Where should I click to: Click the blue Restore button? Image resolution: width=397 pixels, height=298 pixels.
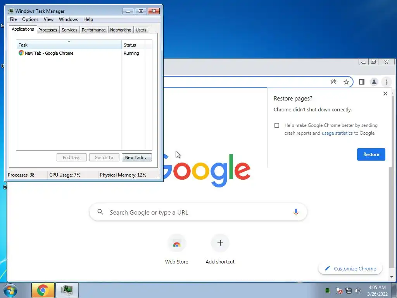pyautogui.click(x=371, y=154)
